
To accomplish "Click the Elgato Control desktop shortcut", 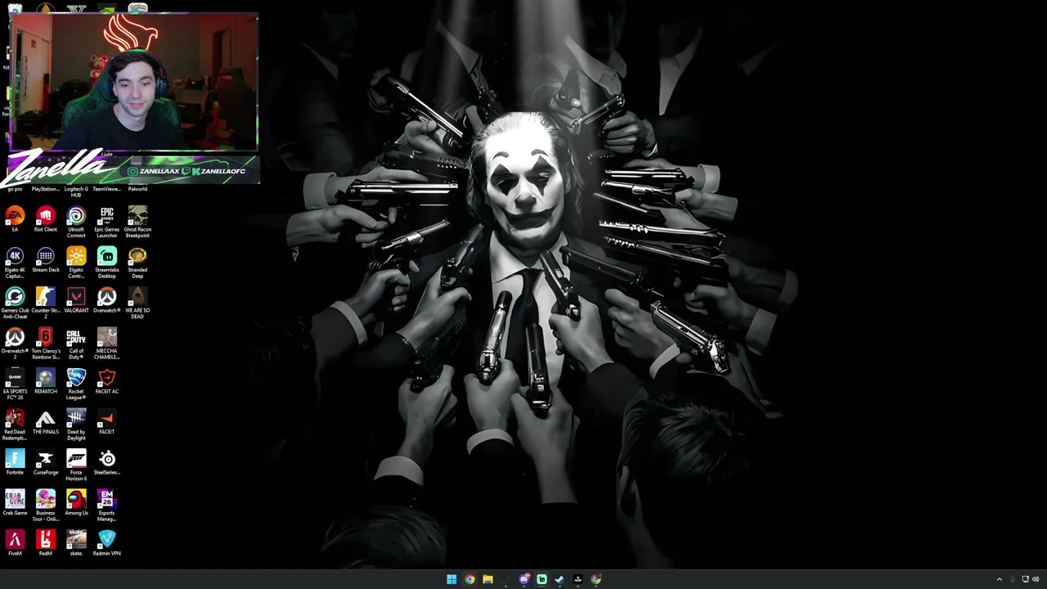I will click(76, 263).
